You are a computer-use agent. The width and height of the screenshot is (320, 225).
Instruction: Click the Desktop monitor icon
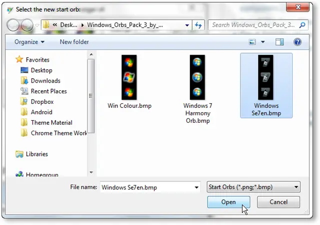24,70
